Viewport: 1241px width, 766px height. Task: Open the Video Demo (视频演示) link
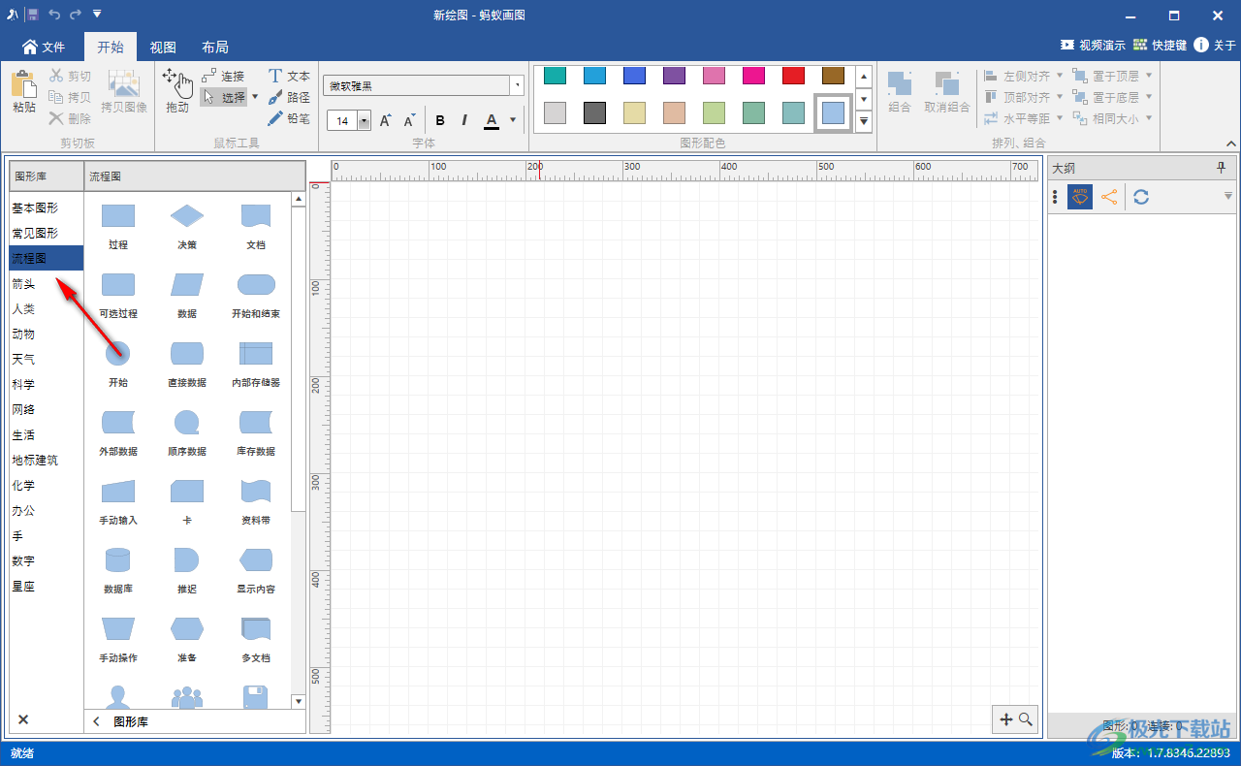[x=1093, y=45]
